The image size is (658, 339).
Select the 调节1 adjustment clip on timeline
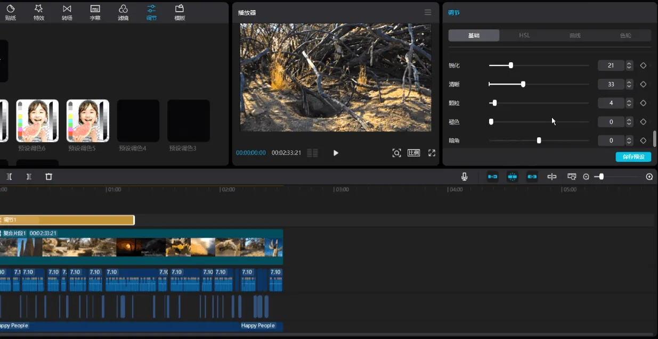coord(67,220)
